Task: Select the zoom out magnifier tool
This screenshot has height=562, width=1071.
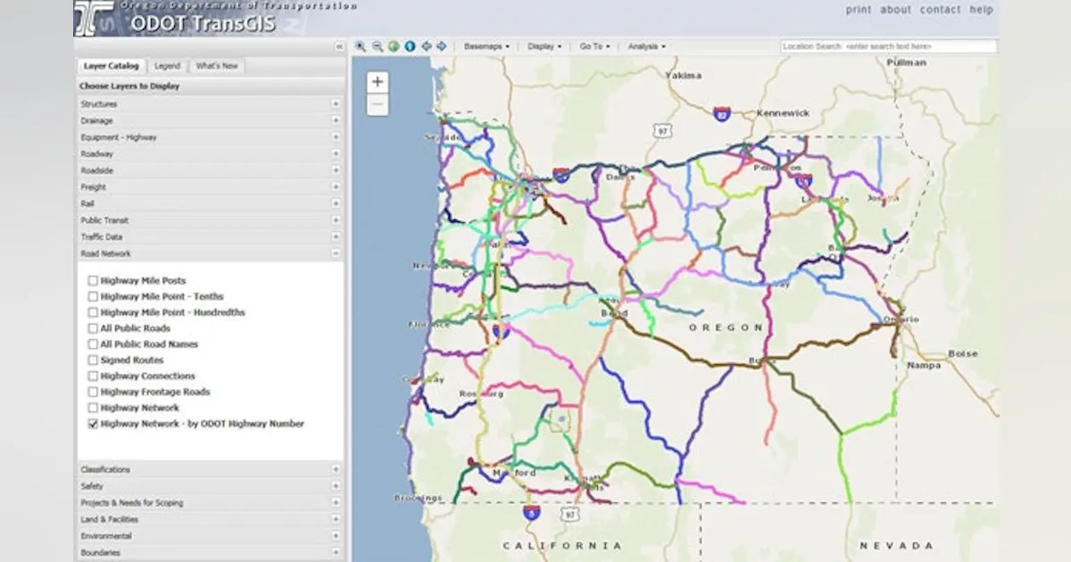Action: point(378,46)
